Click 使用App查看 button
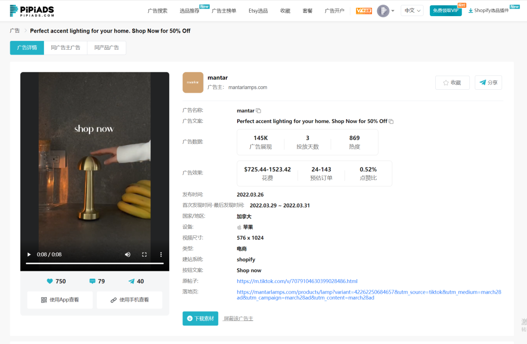 coord(60,300)
